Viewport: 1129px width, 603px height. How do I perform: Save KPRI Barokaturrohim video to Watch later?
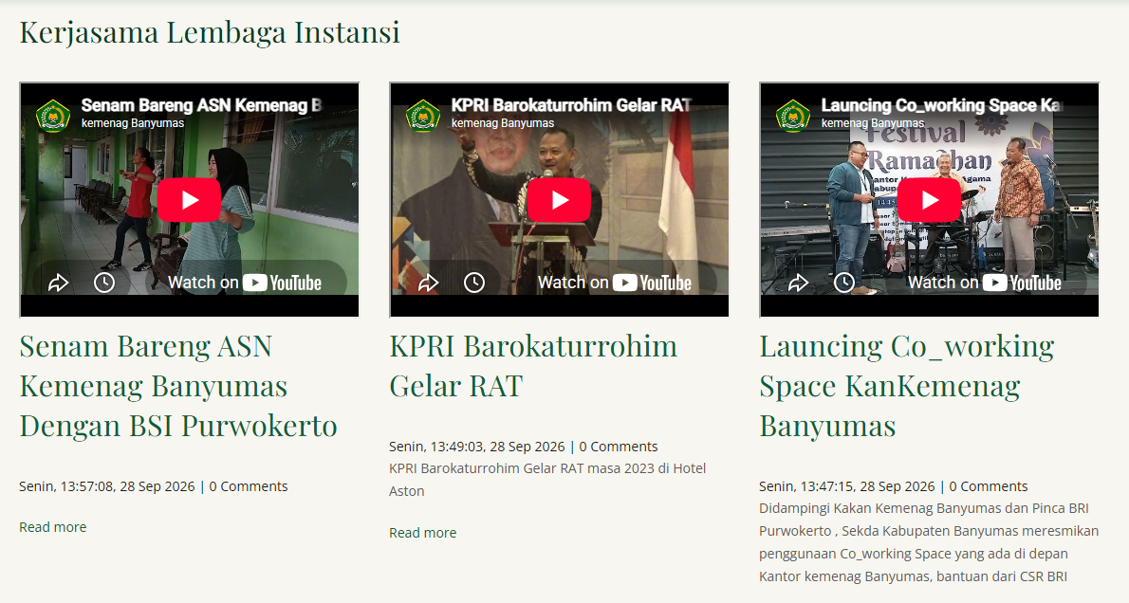pyautogui.click(x=474, y=283)
